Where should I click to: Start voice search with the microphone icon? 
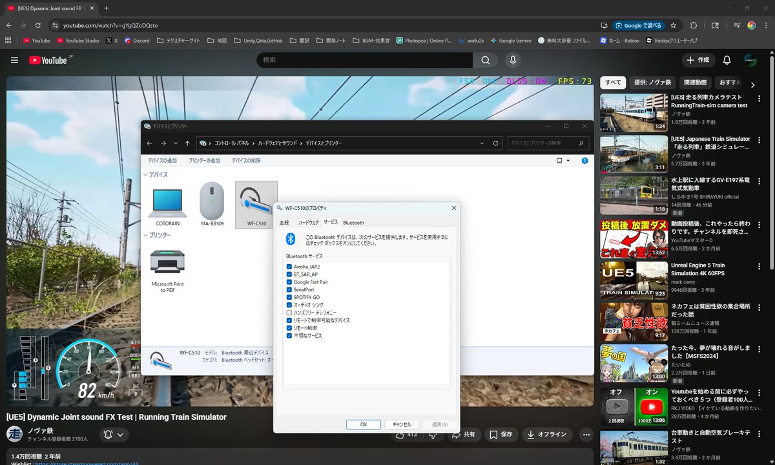(513, 60)
